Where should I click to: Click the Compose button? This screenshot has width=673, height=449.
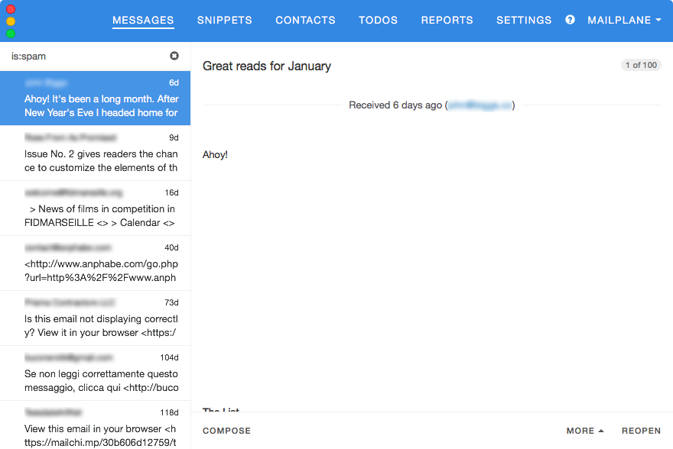[x=226, y=431]
